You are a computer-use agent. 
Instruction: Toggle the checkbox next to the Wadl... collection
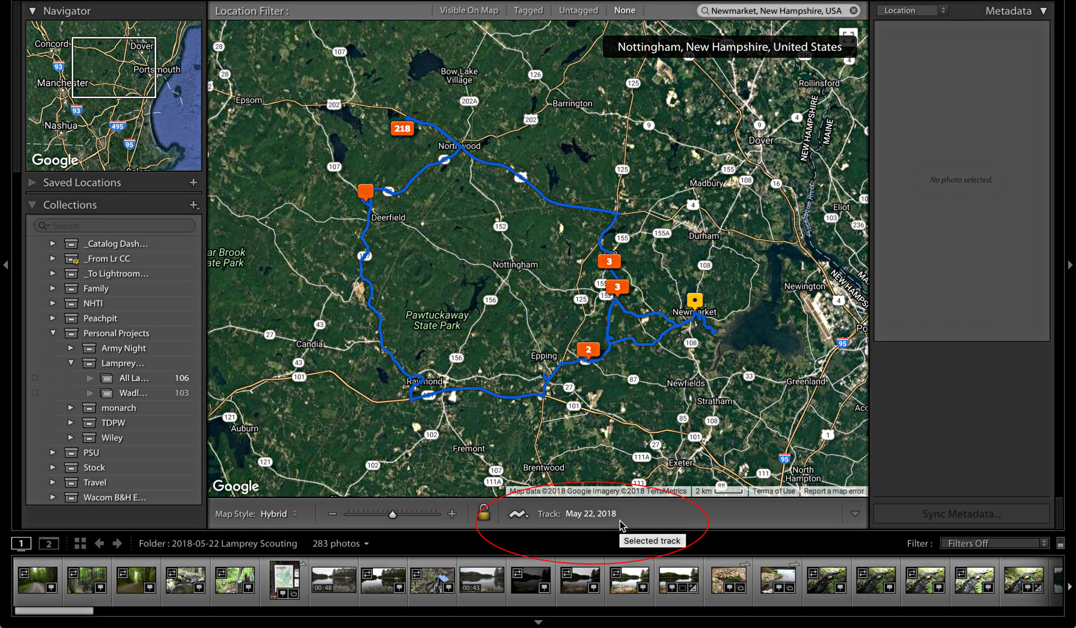pos(35,392)
